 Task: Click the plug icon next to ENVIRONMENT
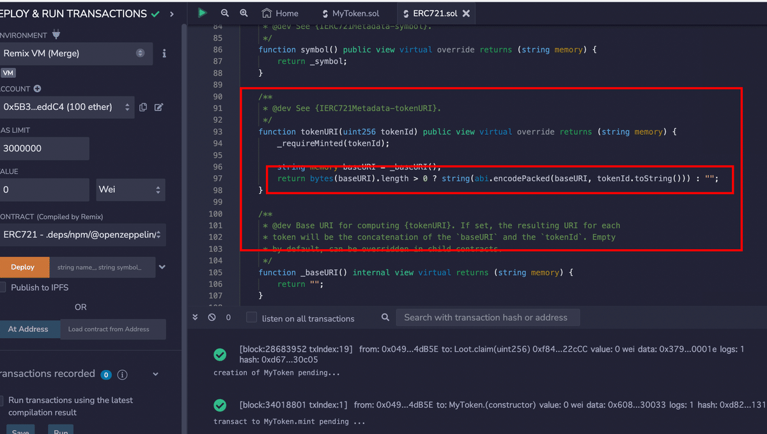click(55, 35)
